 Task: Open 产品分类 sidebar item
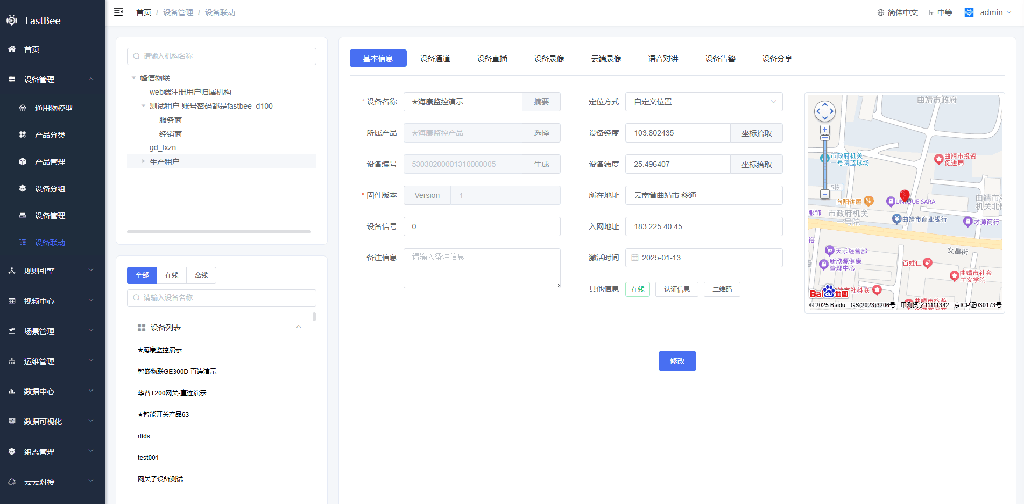[x=53, y=135]
